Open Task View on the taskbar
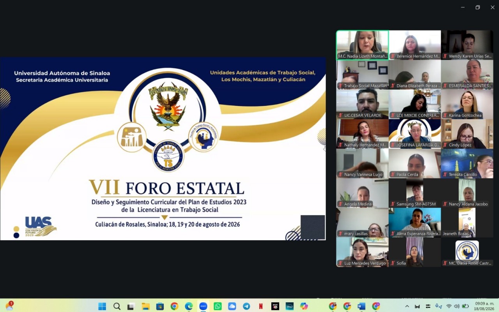The height and width of the screenshot is (312, 499). [x=131, y=306]
